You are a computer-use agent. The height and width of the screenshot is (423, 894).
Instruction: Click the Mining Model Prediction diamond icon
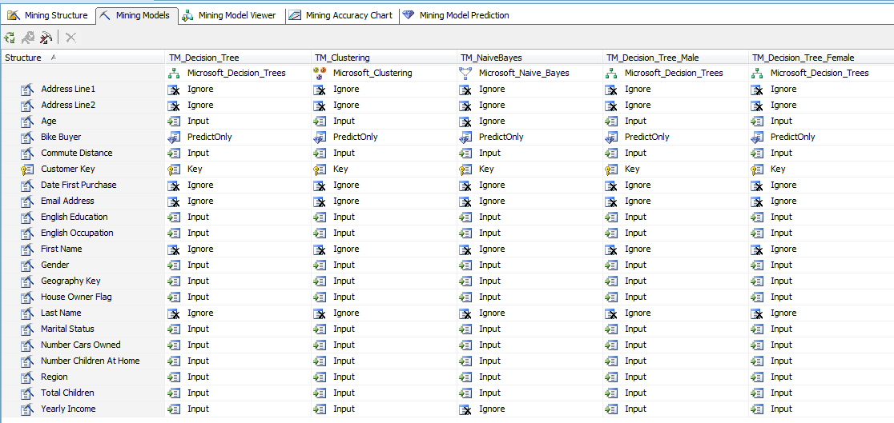pyautogui.click(x=409, y=15)
